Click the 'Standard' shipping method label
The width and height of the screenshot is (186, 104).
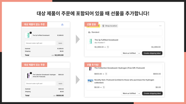[x=95, y=32]
